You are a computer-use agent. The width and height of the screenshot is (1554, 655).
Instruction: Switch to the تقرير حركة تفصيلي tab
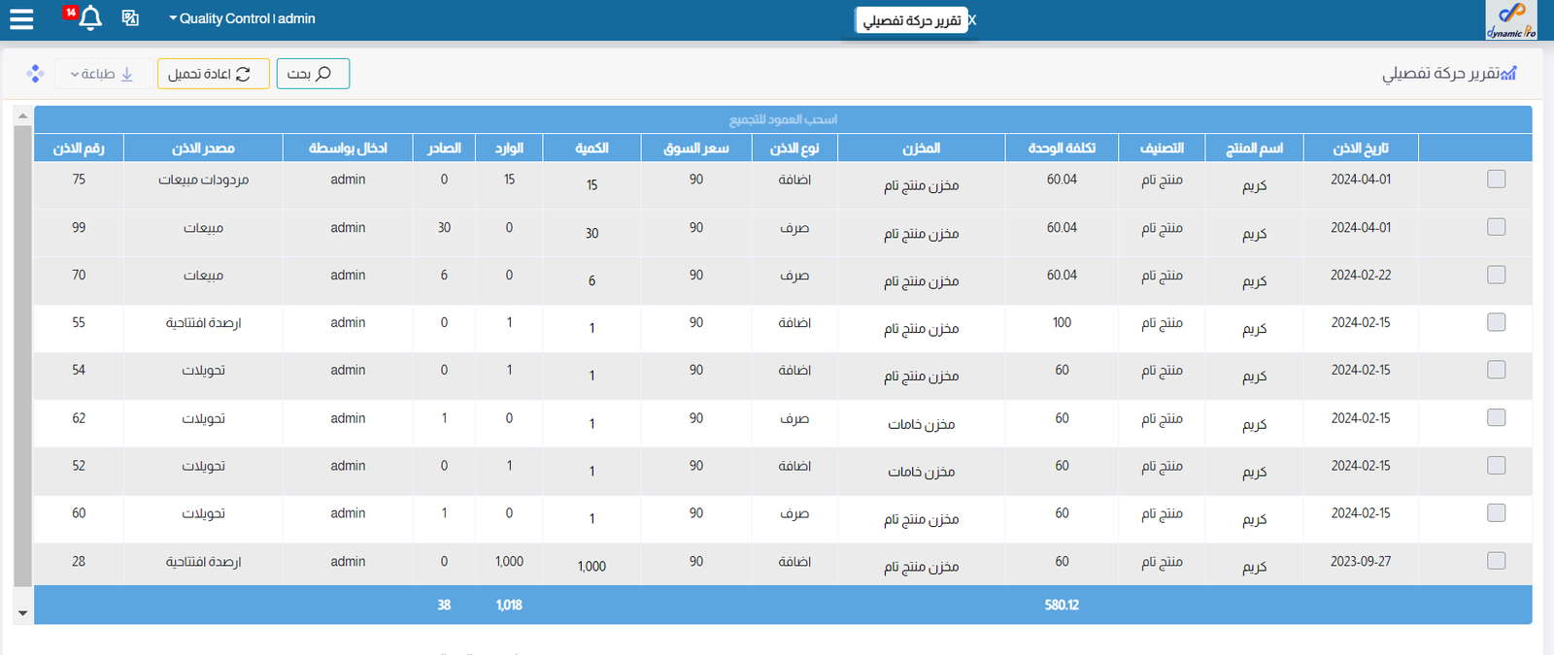click(x=911, y=20)
